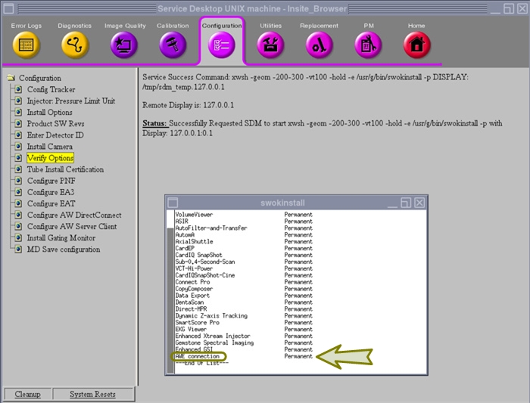Select Verify Options in the tree
Screen dimensions: 530x403
(x=50, y=158)
